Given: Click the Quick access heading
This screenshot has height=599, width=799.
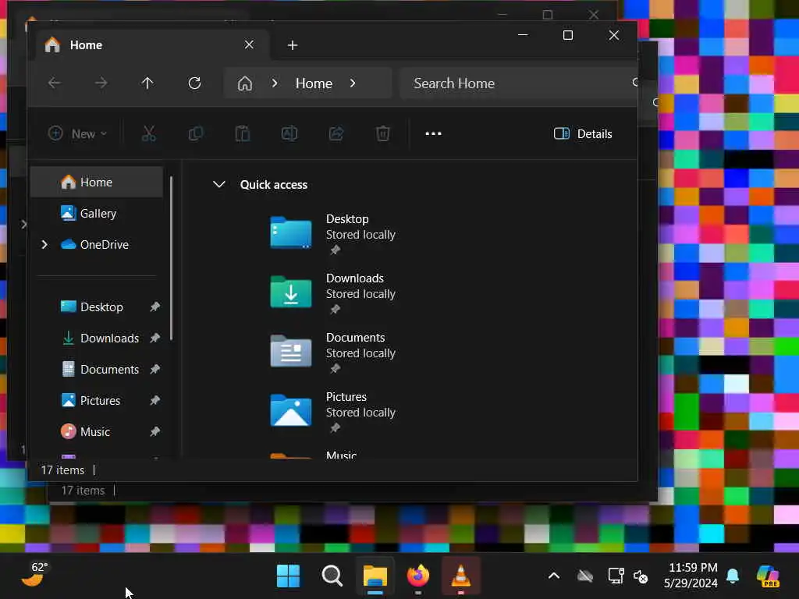Looking at the screenshot, I should 274,184.
